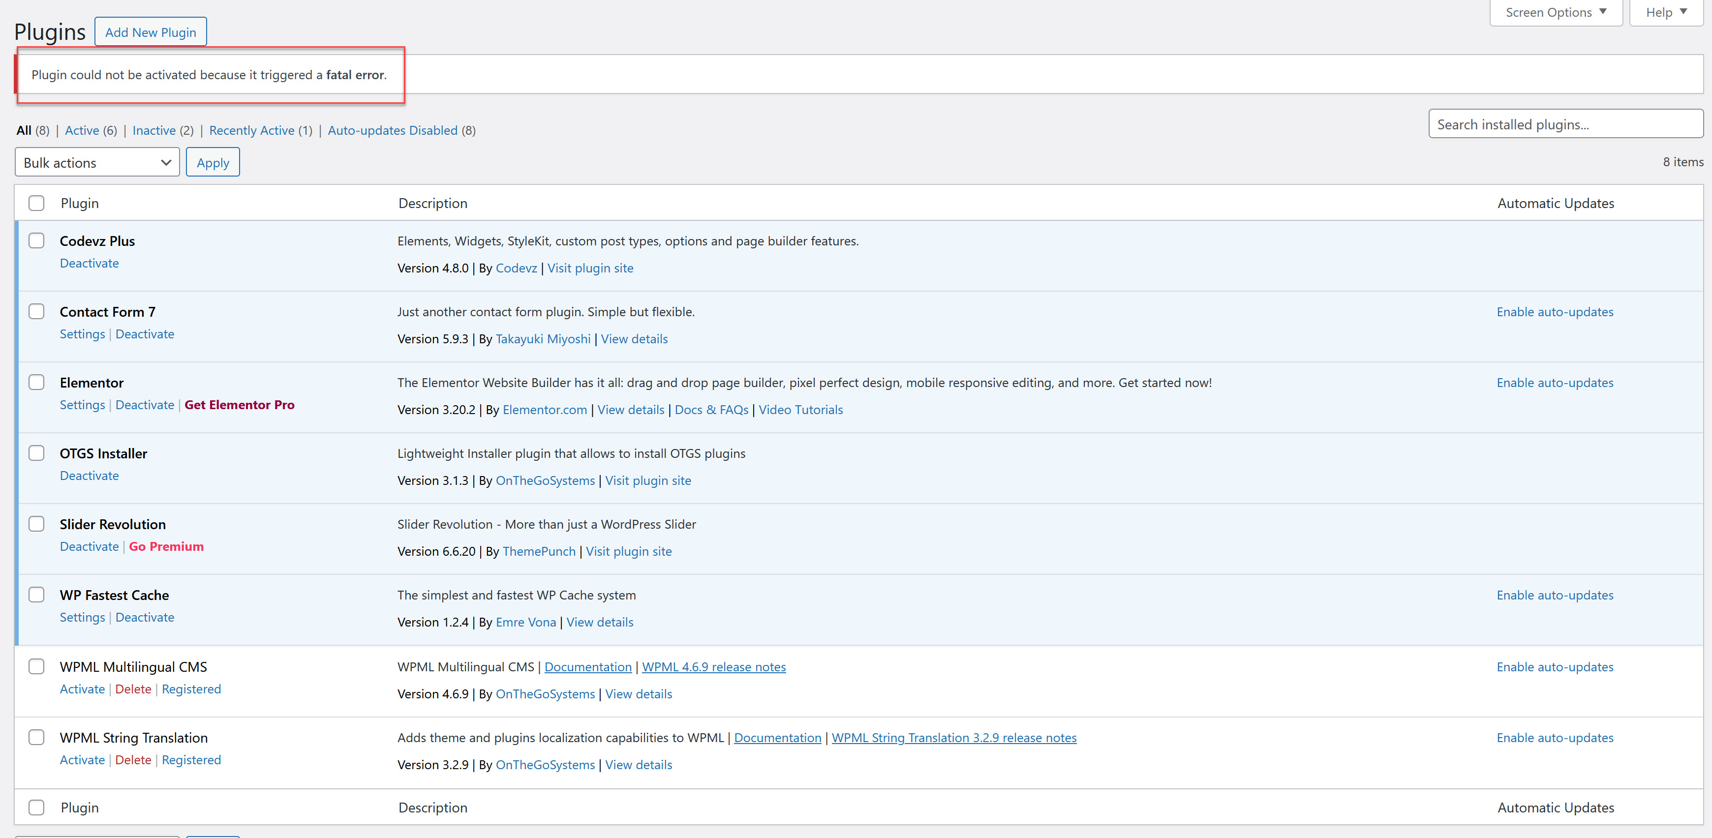Delete the WPML String Translation plugin
1712x838 pixels.
click(133, 760)
